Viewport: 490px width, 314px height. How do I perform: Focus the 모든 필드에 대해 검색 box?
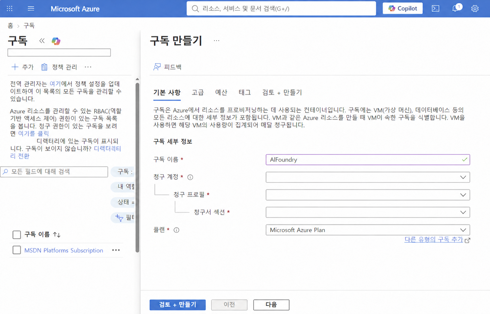coord(54,172)
